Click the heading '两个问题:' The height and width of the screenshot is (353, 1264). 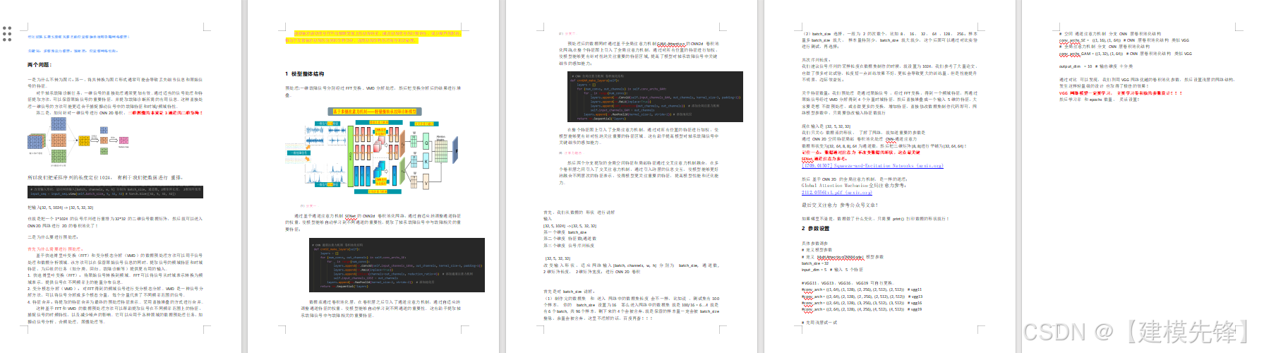(x=39, y=65)
